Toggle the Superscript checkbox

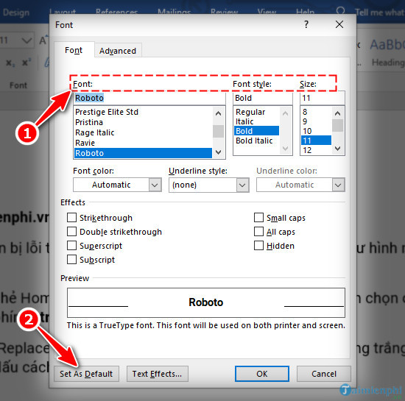71,246
